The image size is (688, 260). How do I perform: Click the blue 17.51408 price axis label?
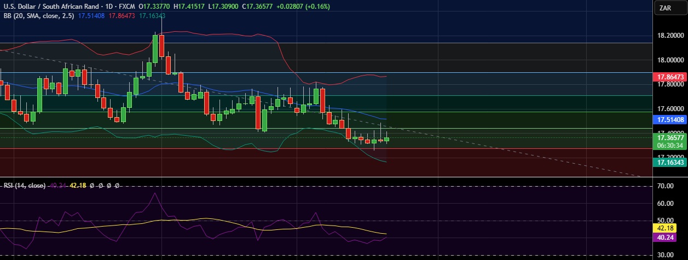coord(670,119)
